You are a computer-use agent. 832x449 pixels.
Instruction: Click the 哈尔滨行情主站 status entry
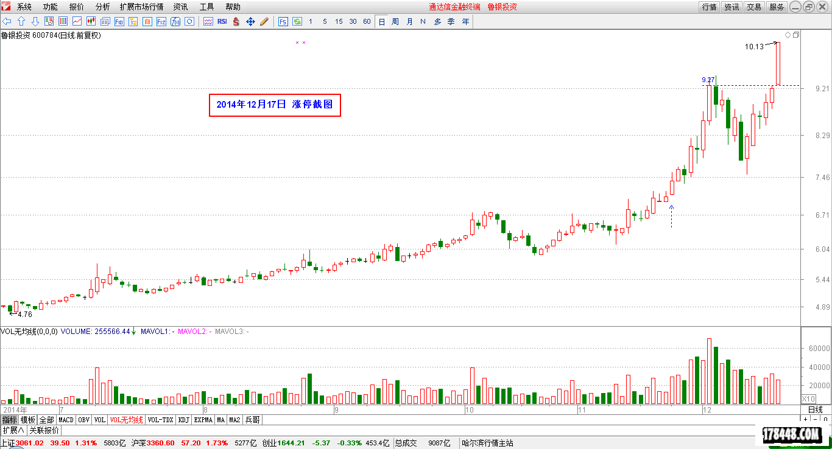(487, 443)
